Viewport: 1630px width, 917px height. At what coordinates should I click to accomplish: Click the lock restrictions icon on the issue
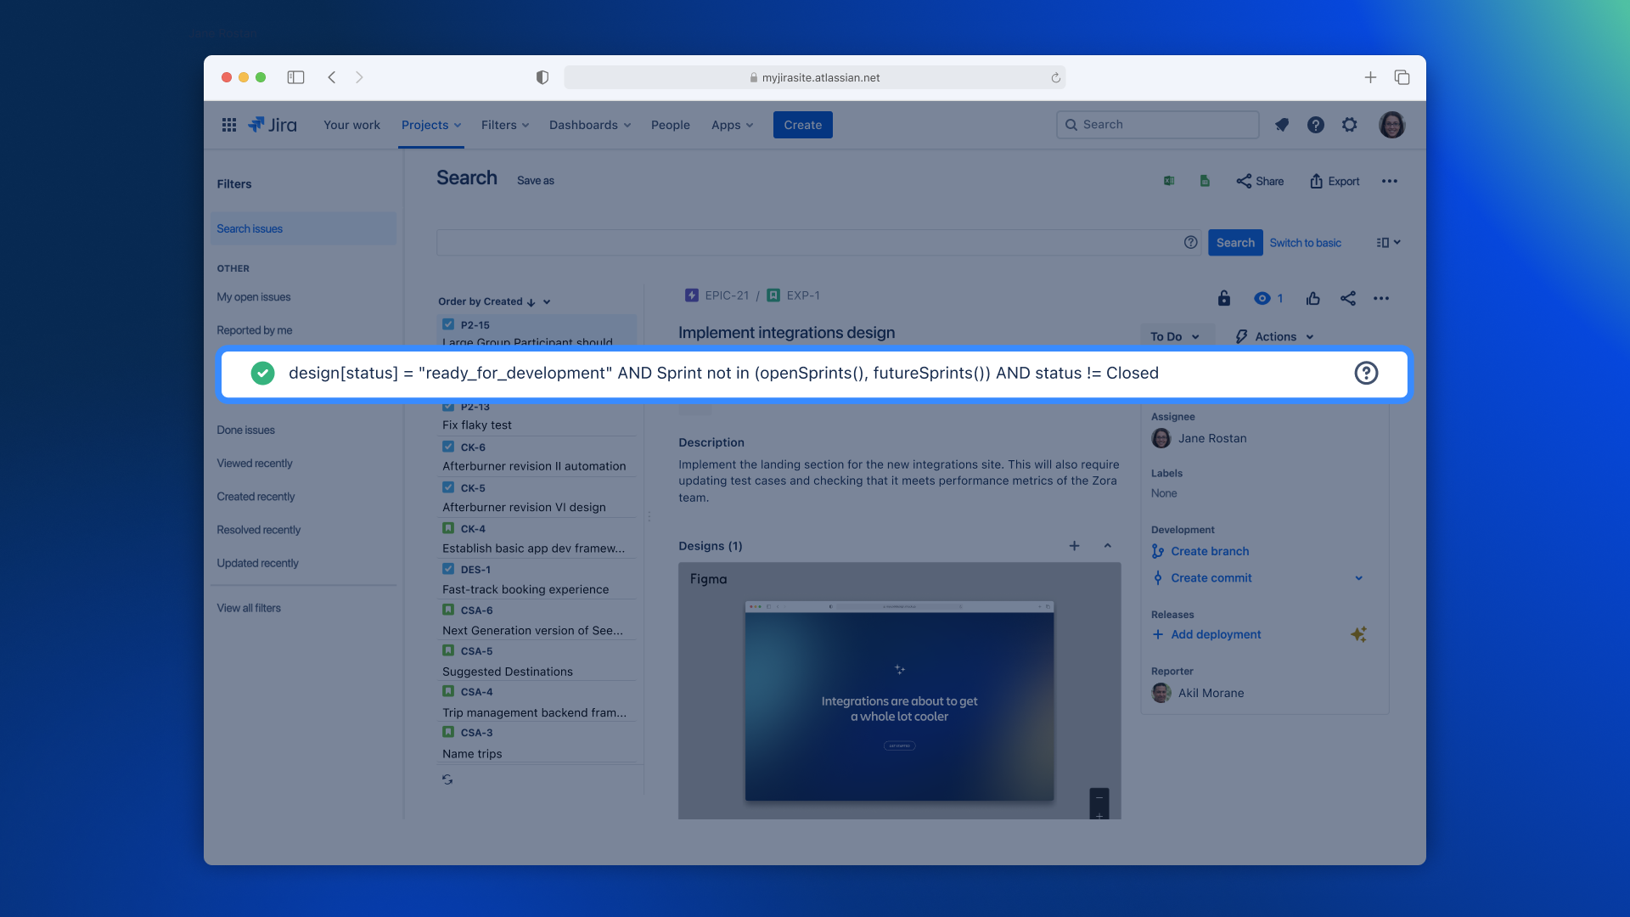coord(1222,298)
